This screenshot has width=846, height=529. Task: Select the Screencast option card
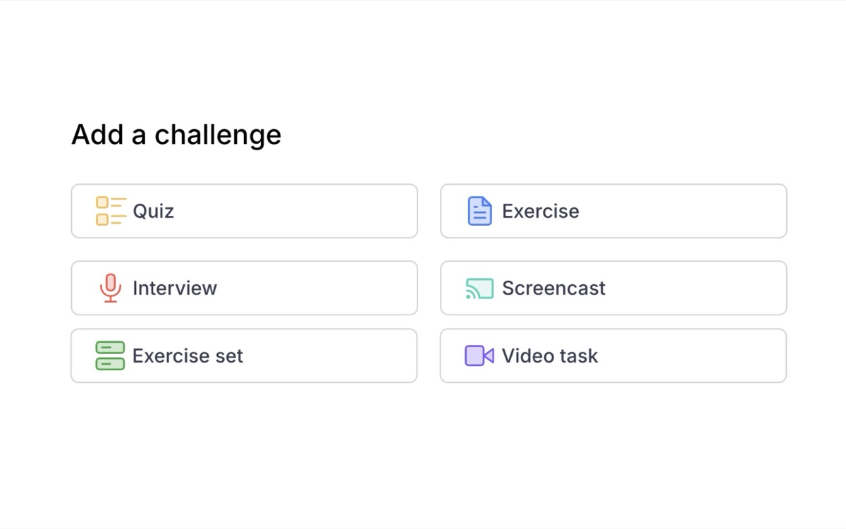(x=613, y=288)
